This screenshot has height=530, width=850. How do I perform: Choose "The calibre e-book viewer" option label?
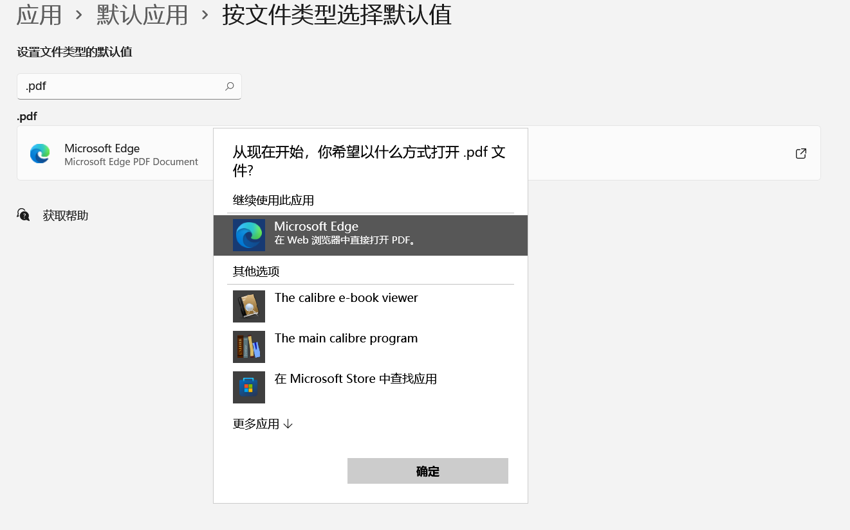click(x=346, y=298)
